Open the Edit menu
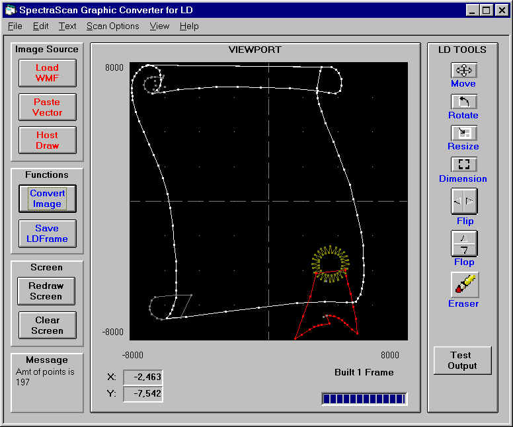Image resolution: width=513 pixels, height=427 pixels. tap(40, 26)
